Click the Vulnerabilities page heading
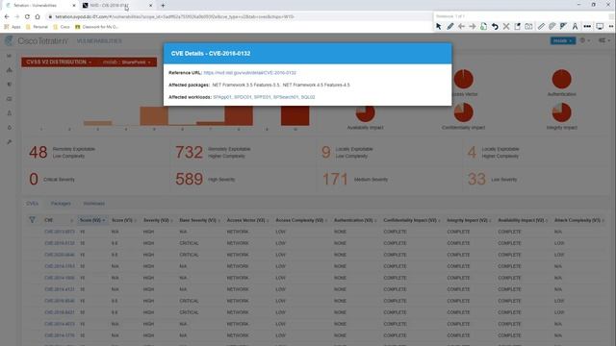The image size is (616, 346). point(99,41)
